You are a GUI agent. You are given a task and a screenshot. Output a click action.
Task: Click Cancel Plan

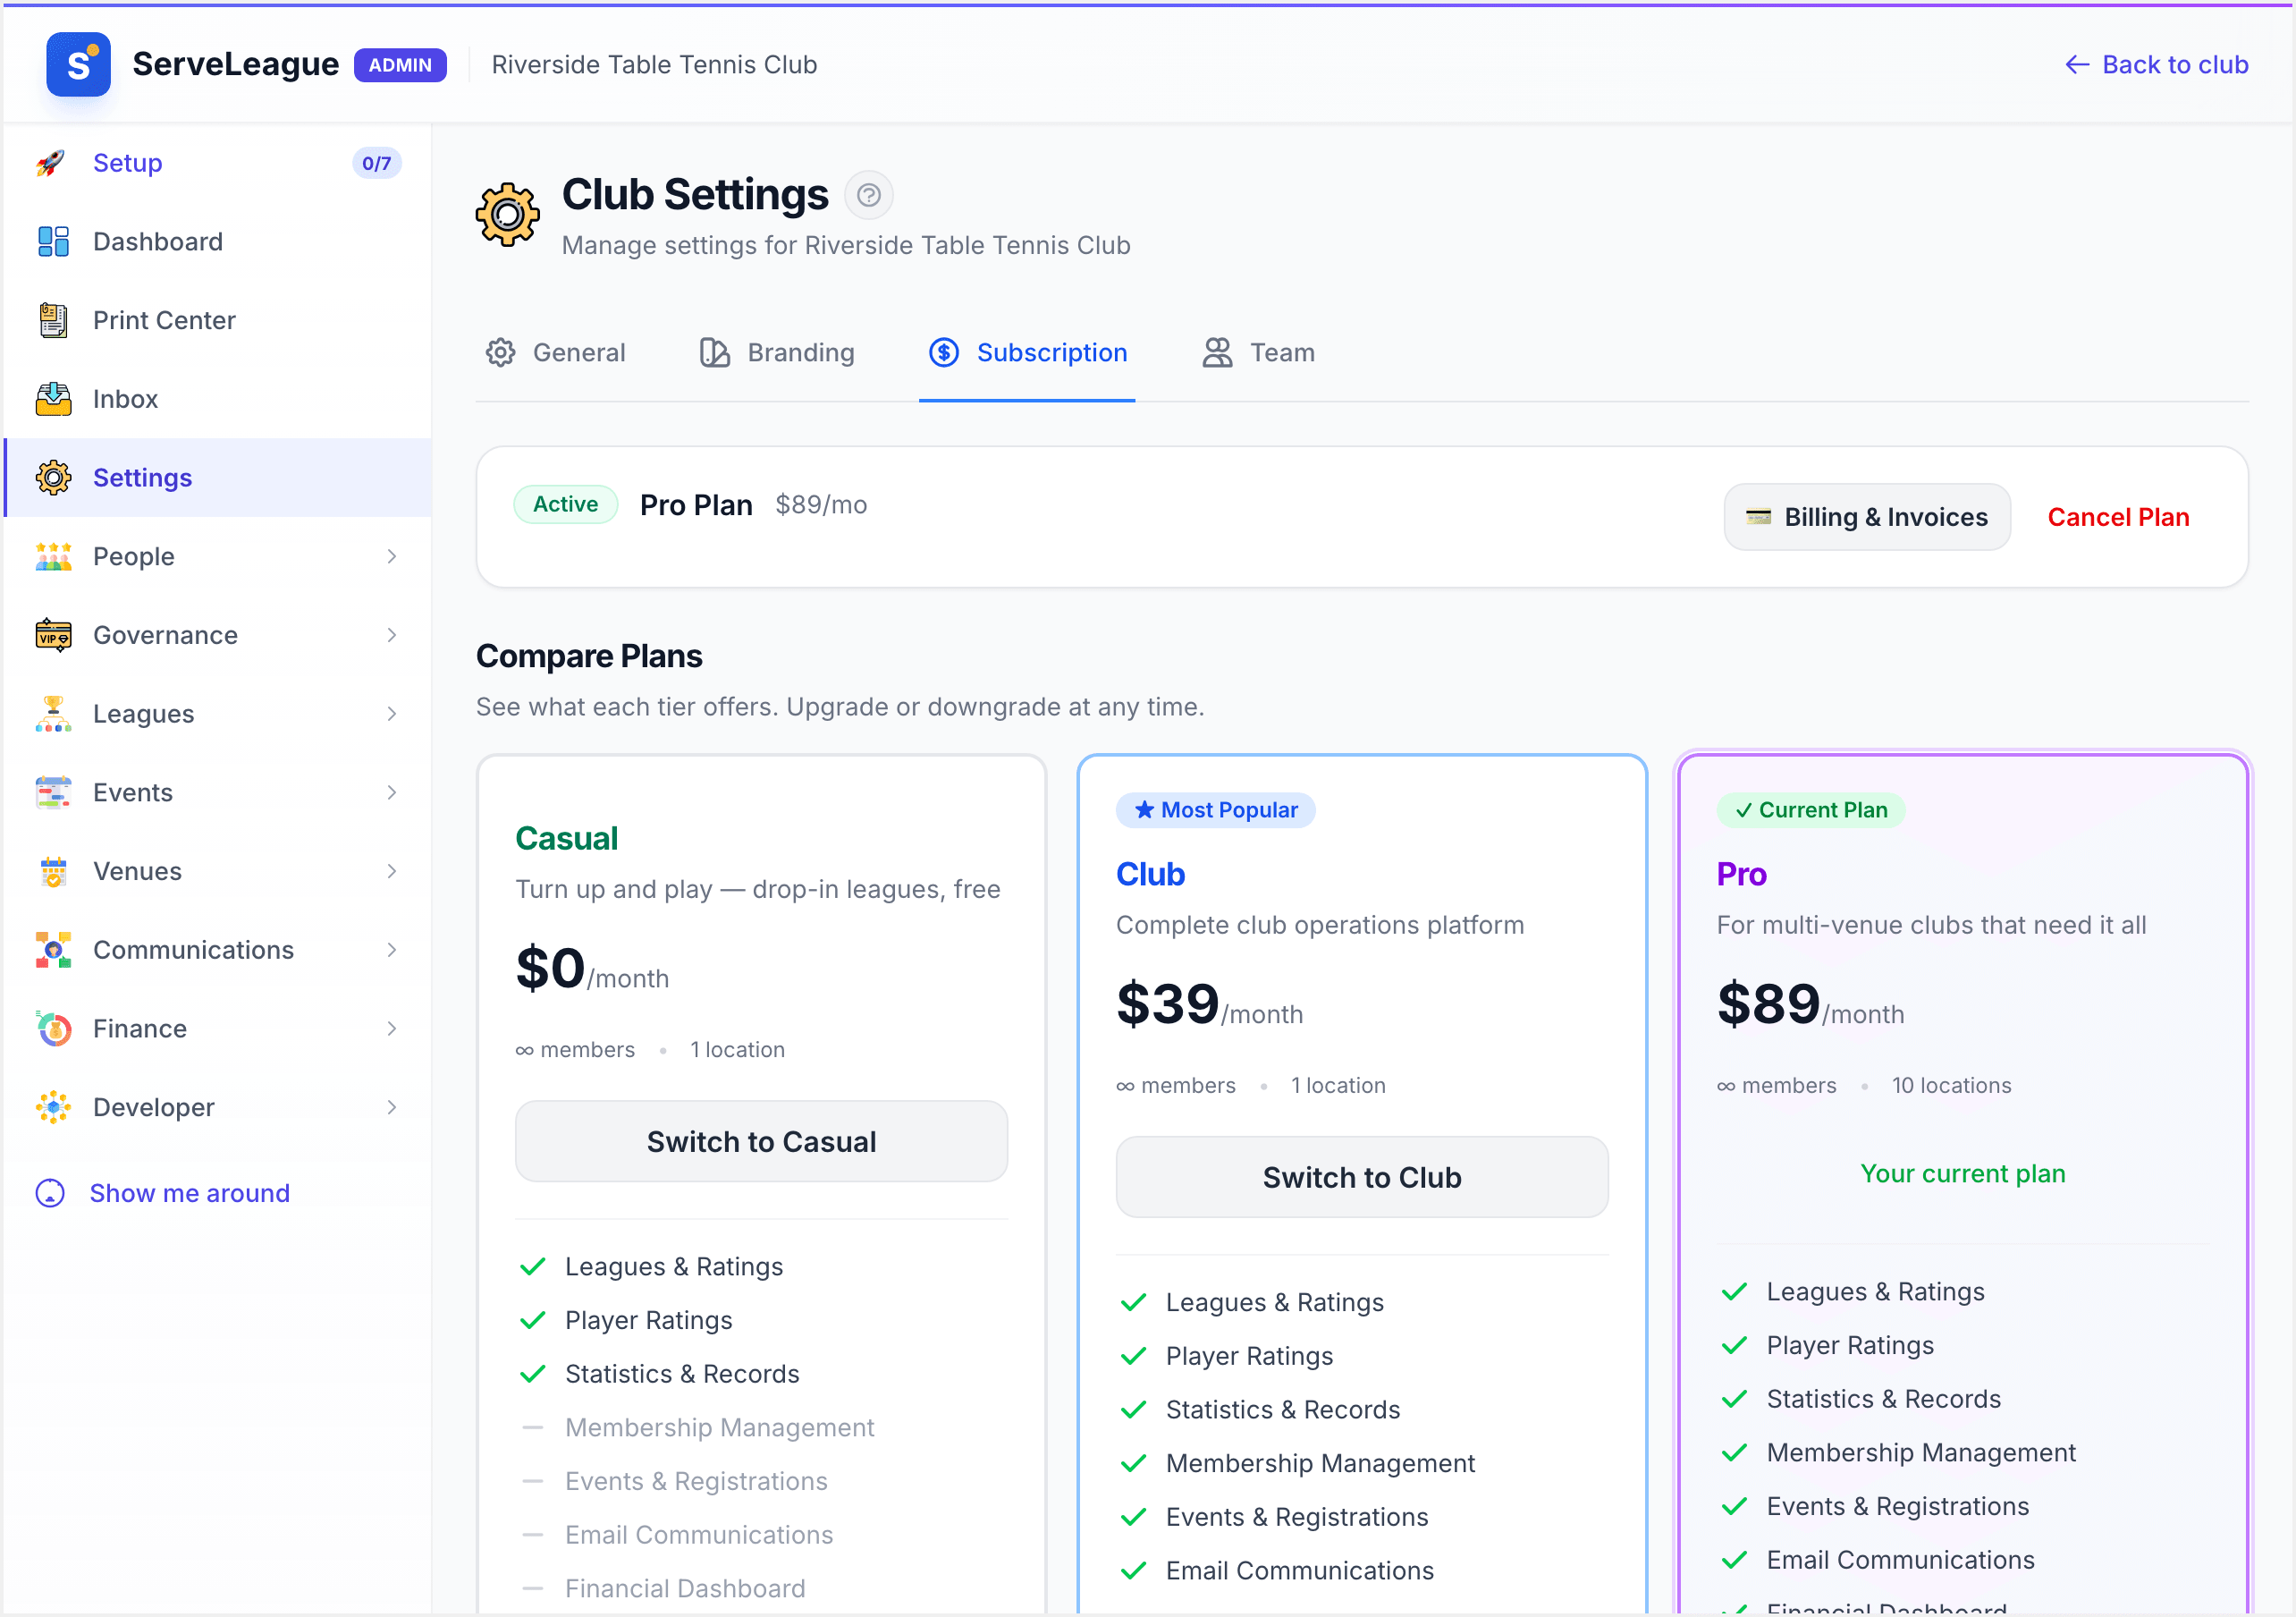pos(2118,517)
